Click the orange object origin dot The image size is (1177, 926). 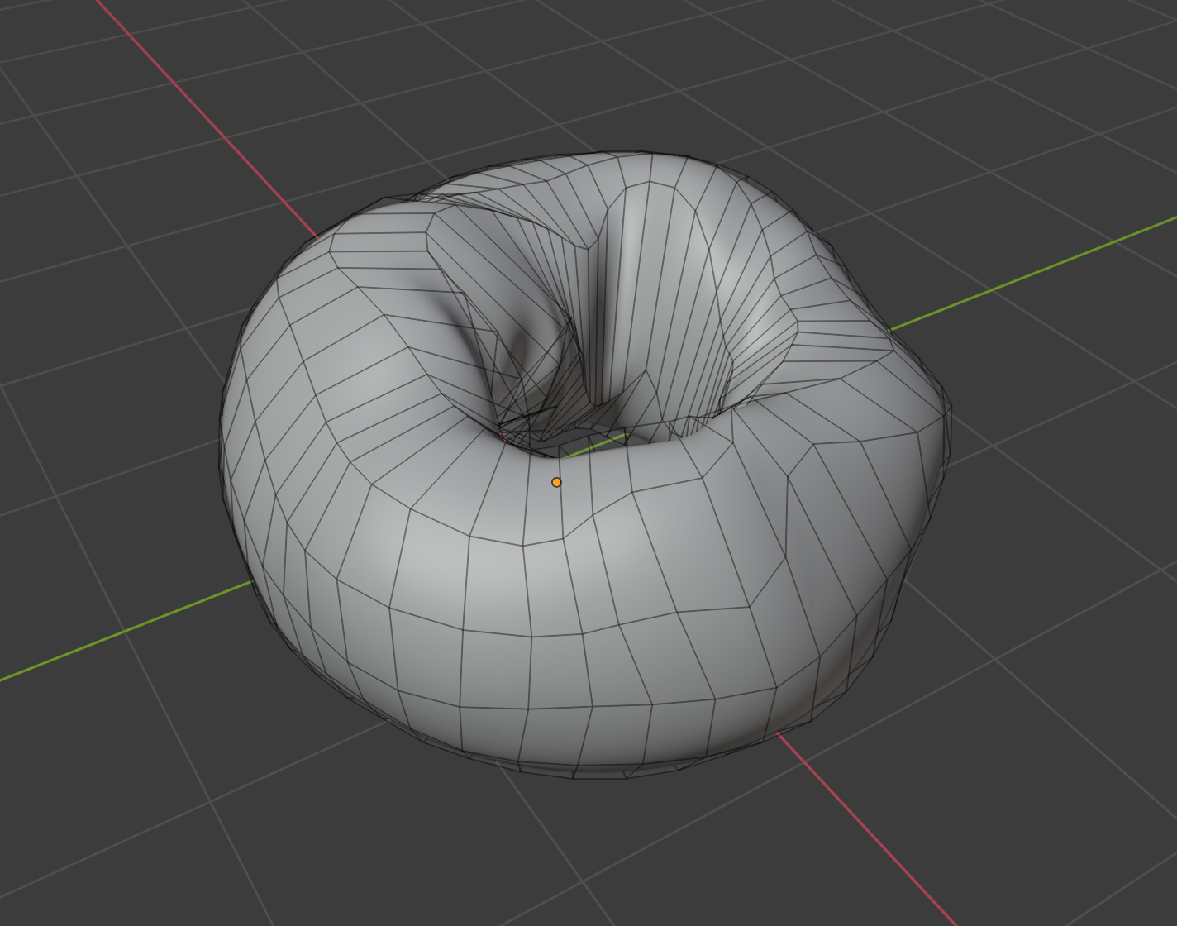point(556,482)
